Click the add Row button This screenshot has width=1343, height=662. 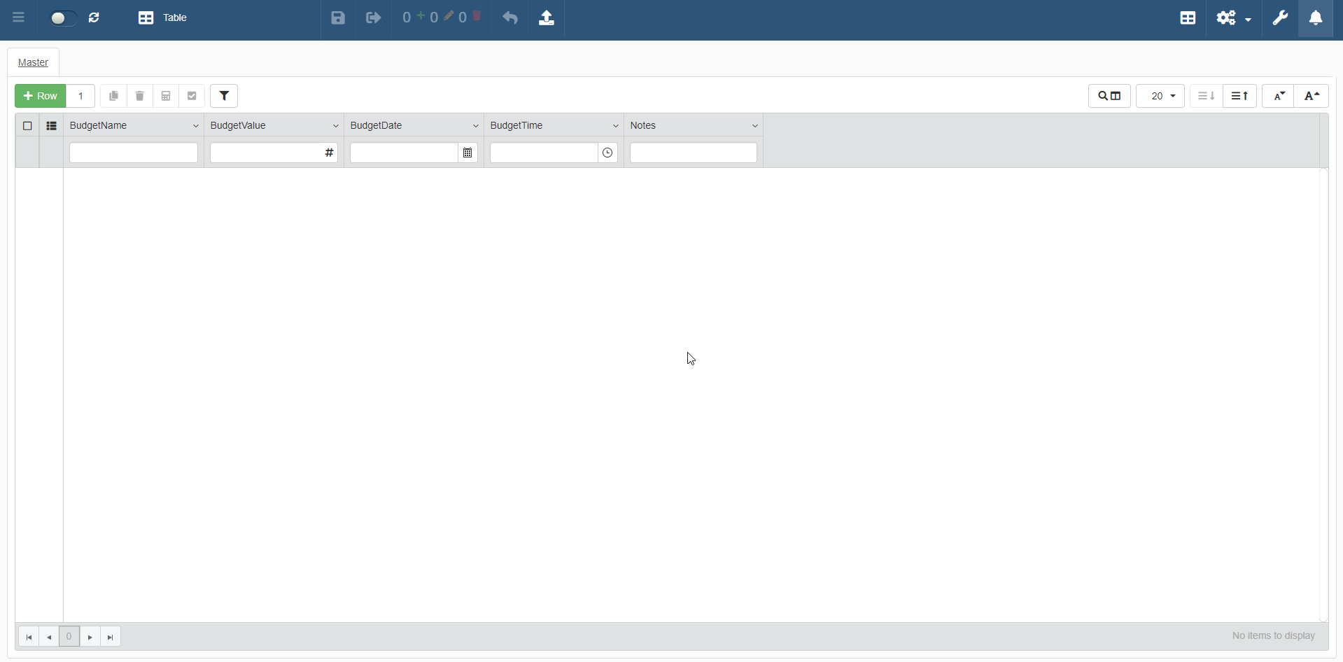click(41, 96)
